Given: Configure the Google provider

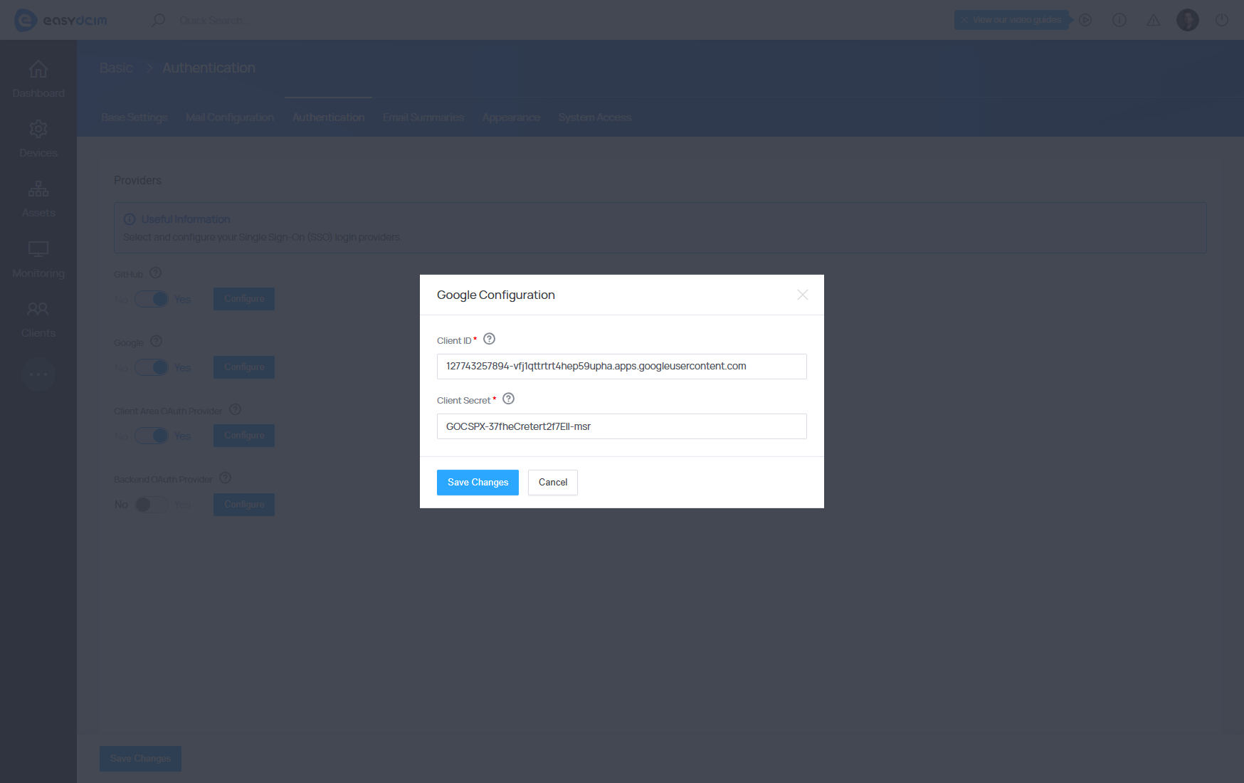Looking at the screenshot, I should click(244, 367).
